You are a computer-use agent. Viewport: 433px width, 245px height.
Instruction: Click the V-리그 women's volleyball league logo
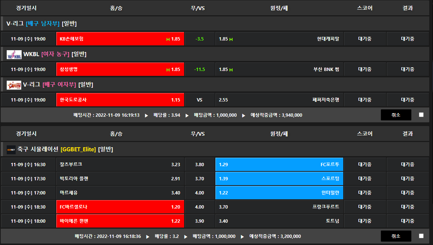[14, 85]
